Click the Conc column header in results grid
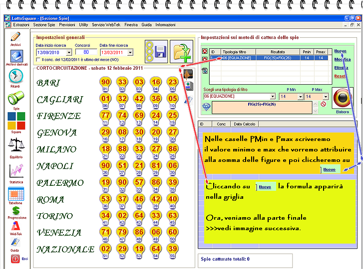The image size is (363, 269). pos(221,124)
